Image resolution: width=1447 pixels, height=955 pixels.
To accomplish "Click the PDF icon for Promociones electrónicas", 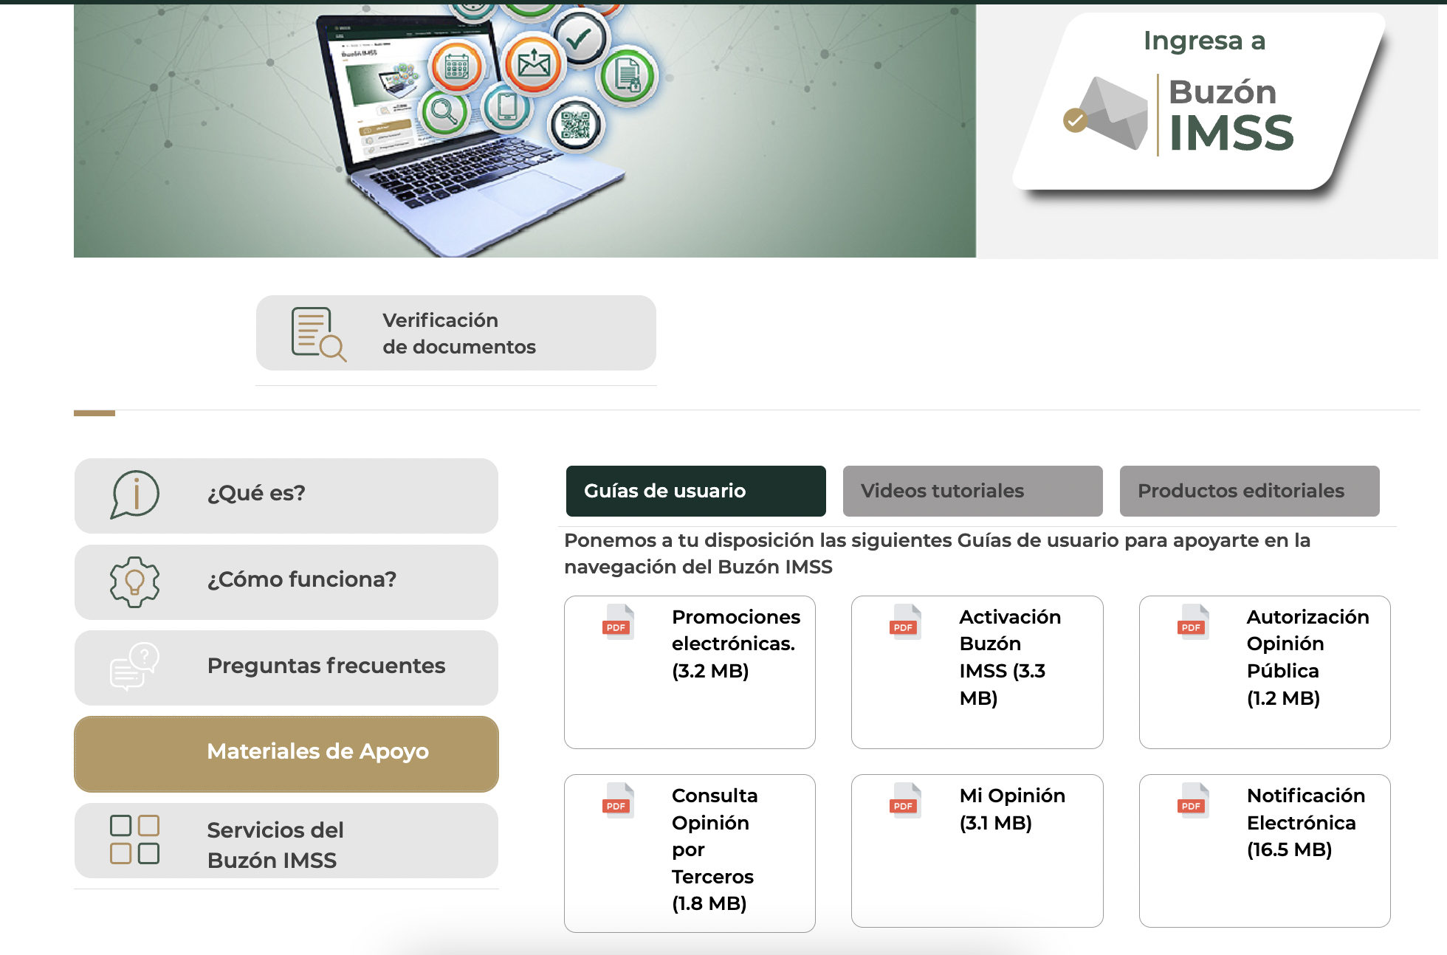I will point(618,621).
